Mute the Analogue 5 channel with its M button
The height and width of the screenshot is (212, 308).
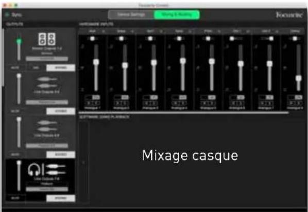point(204,103)
